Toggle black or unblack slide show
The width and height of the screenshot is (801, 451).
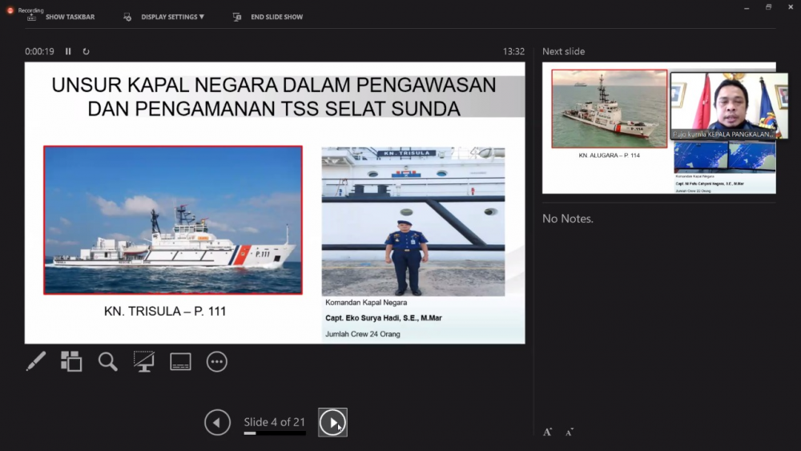144,361
